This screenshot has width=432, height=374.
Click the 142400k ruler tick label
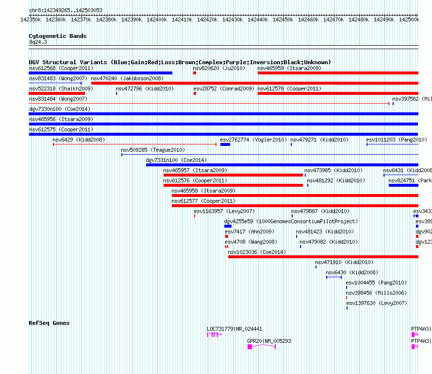click(x=157, y=19)
